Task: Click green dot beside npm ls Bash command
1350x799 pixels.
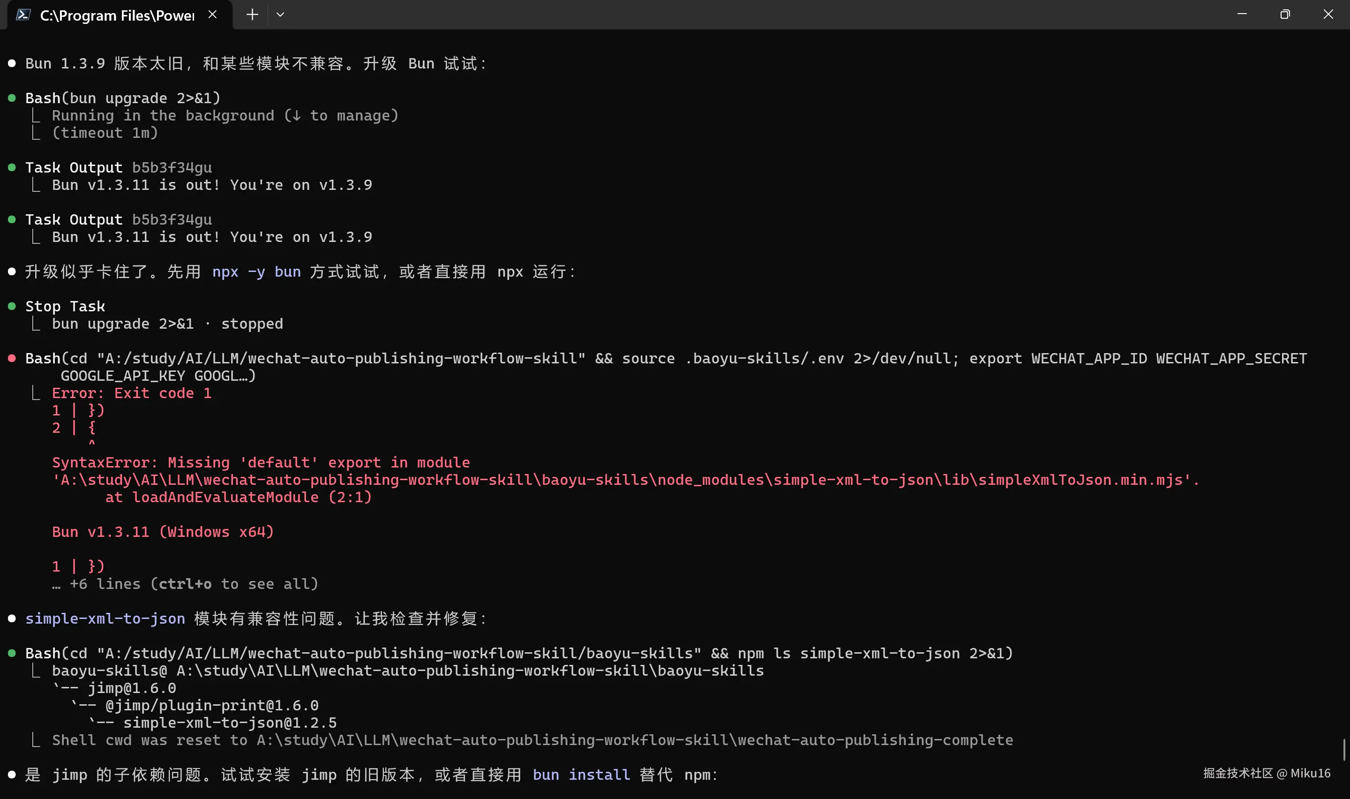Action: tap(12, 653)
